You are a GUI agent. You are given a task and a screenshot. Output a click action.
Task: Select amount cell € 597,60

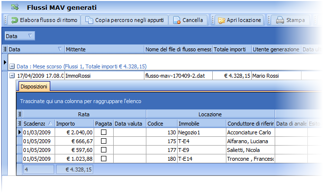(x=74, y=150)
